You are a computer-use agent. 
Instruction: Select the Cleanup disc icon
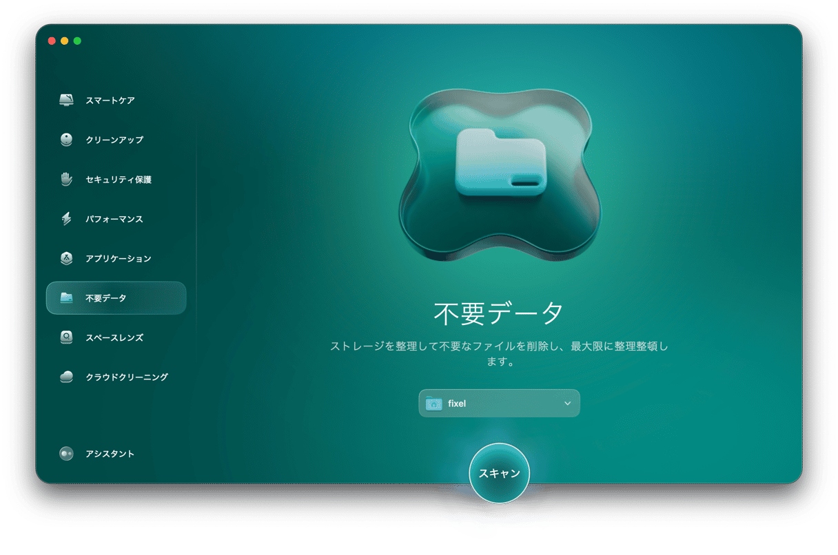click(66, 140)
